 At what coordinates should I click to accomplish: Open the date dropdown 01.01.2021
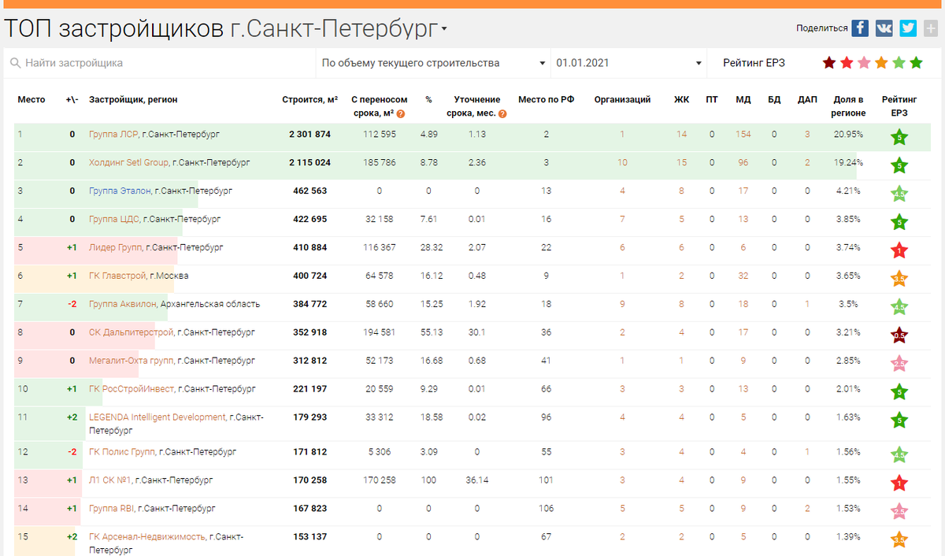click(x=629, y=63)
